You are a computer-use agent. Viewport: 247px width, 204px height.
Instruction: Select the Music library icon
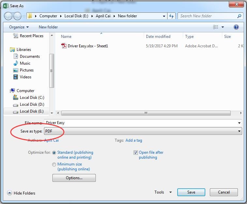click(16, 63)
